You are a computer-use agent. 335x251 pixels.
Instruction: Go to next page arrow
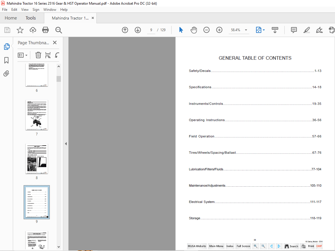point(138,30)
